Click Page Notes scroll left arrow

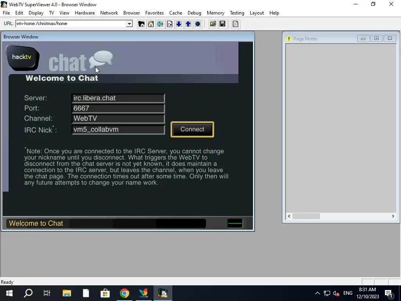pos(289,216)
